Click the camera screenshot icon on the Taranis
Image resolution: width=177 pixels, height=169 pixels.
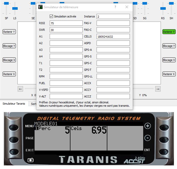(30, 160)
